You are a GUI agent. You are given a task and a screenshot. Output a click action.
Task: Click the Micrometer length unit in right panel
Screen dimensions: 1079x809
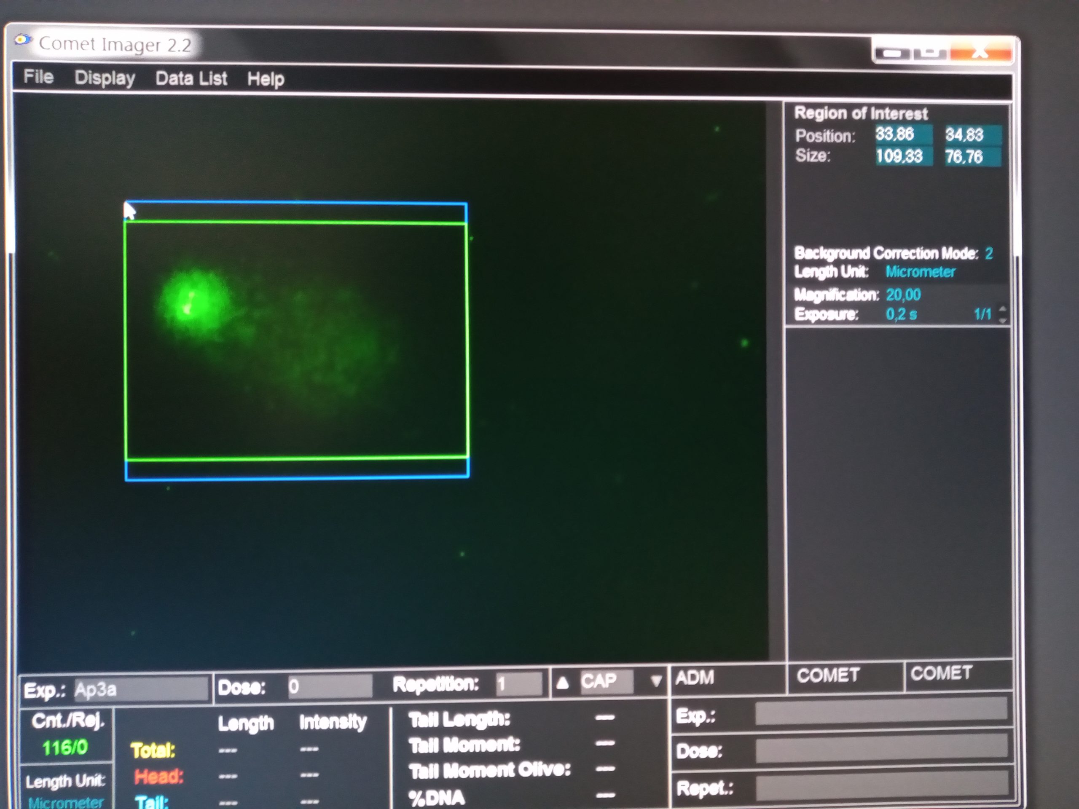tap(920, 272)
